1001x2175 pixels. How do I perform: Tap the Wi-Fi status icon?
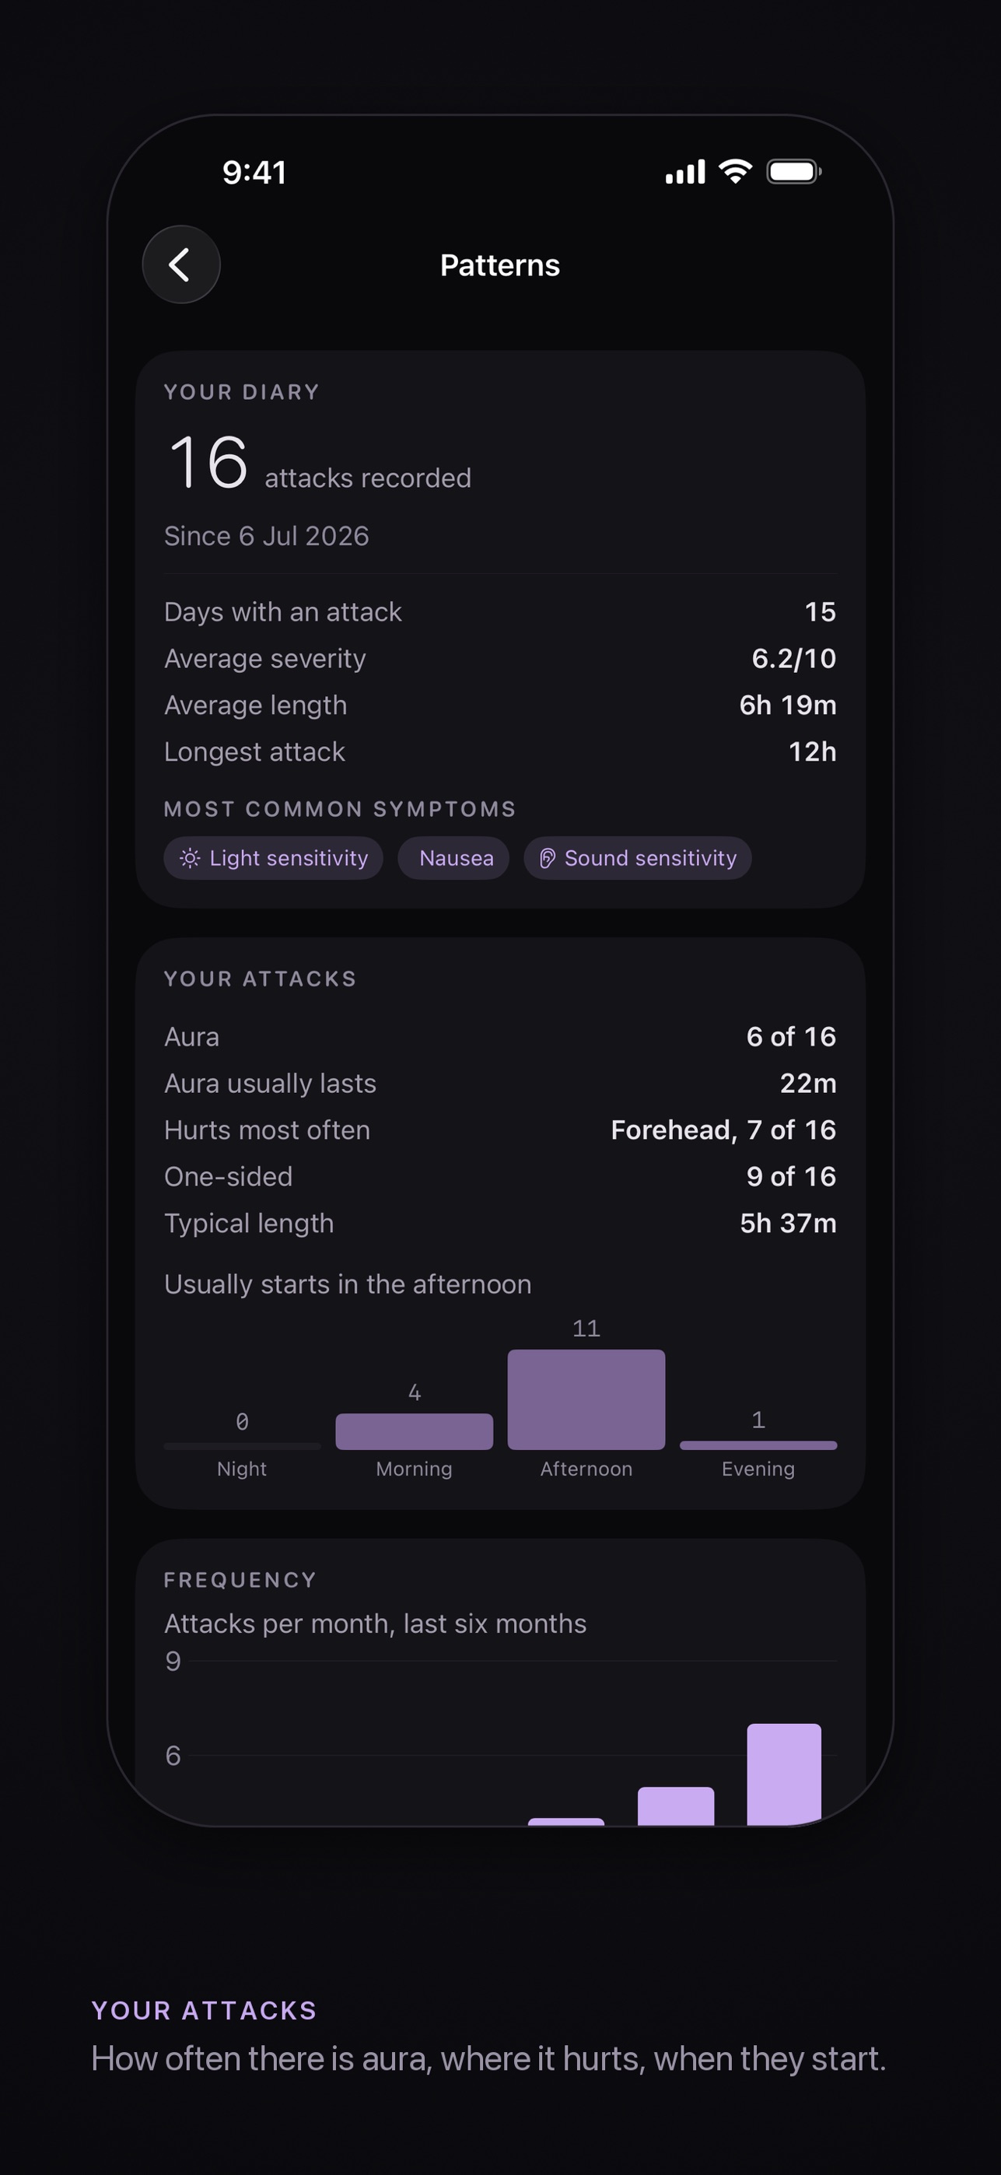[735, 171]
